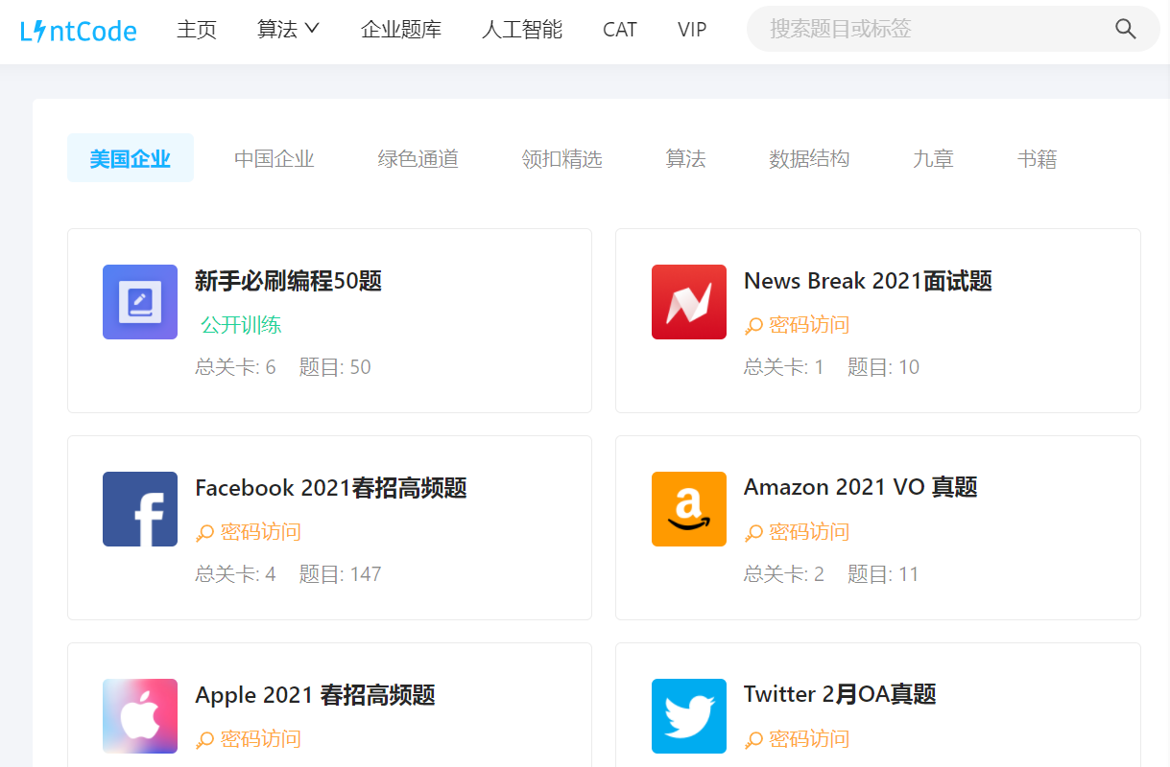Open Twitter 2月OA真题 title
The image size is (1170, 767).
pyautogui.click(x=840, y=695)
